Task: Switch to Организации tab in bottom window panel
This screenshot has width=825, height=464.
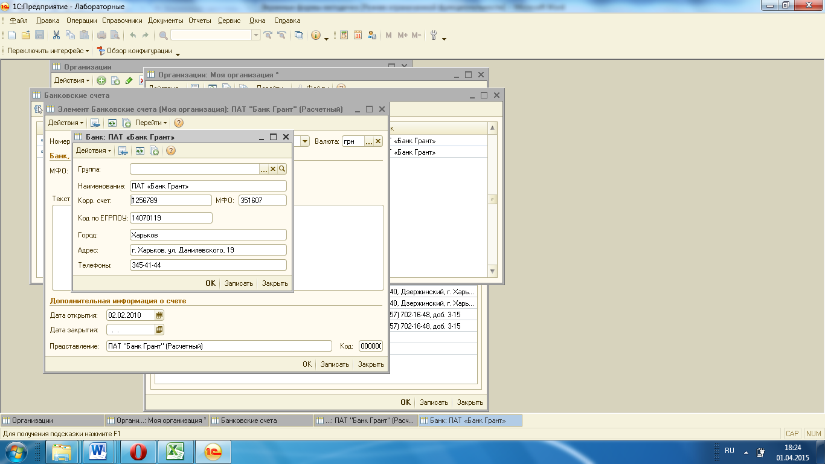Action: (x=53, y=420)
